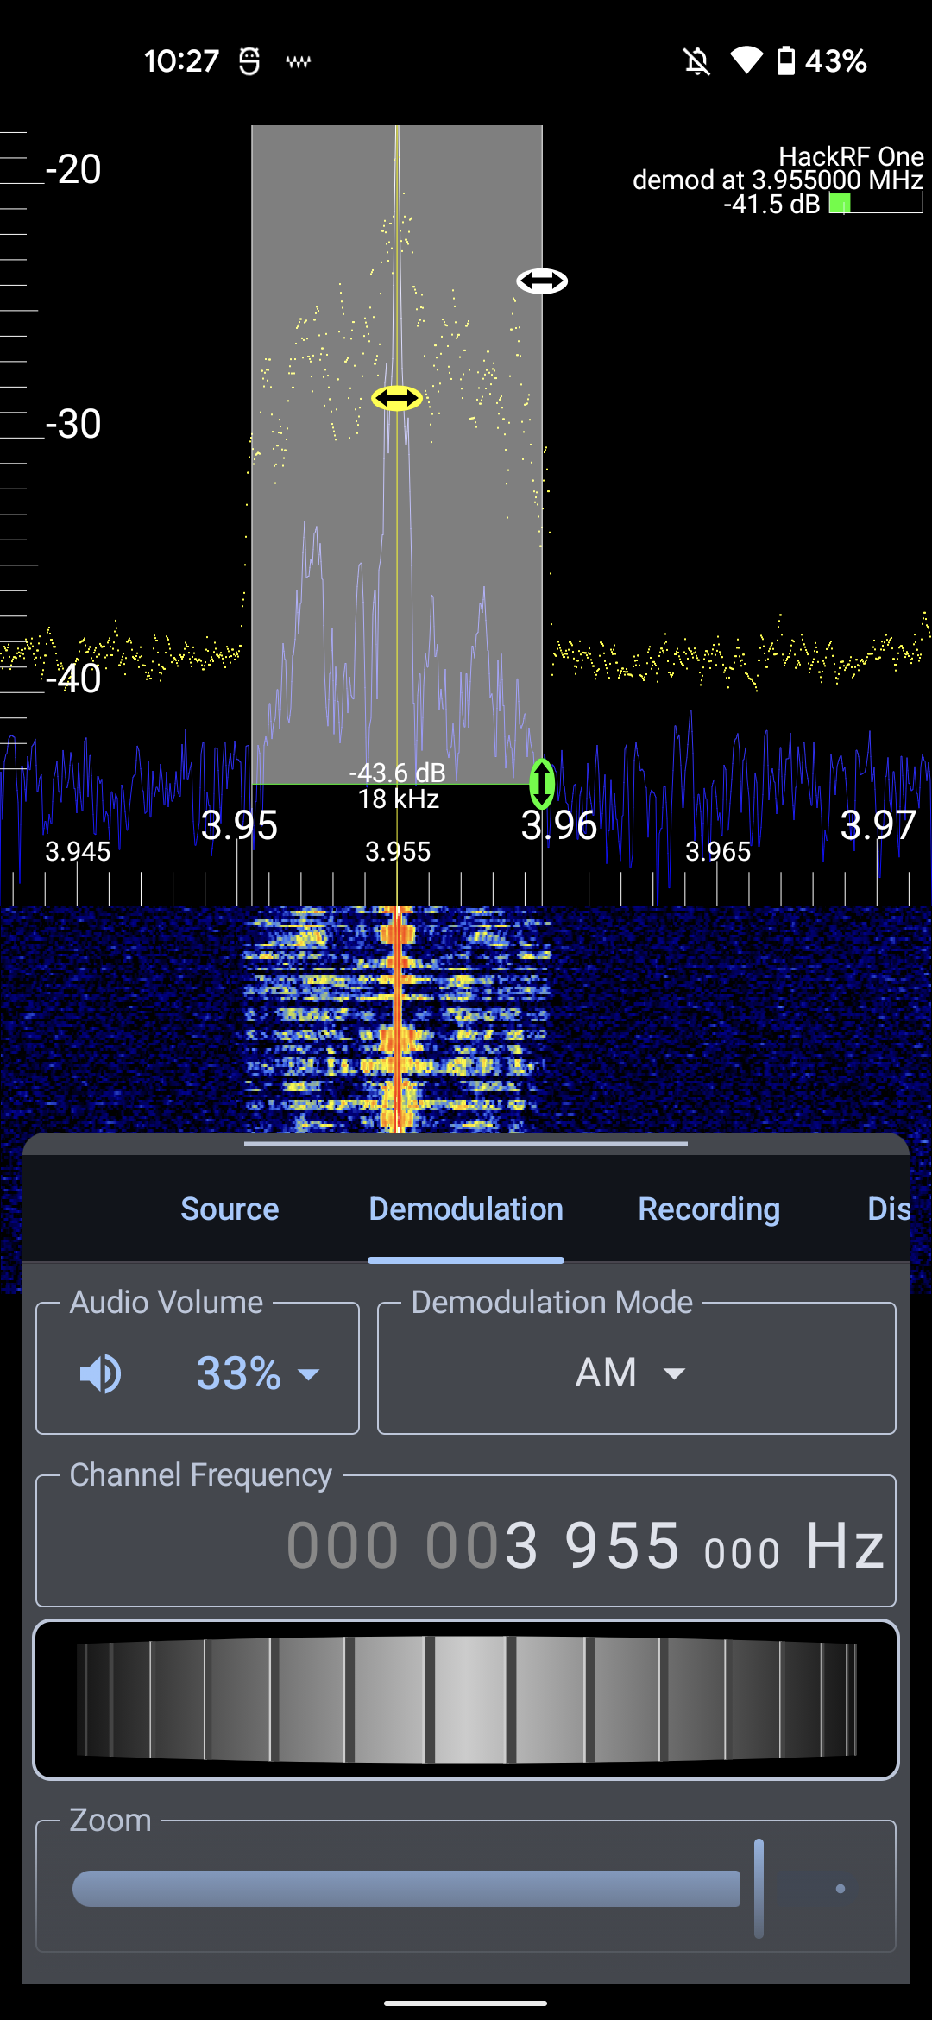Tap the Channel Frequency digits field
The height and width of the screenshot is (2020, 932).
coord(585,1545)
